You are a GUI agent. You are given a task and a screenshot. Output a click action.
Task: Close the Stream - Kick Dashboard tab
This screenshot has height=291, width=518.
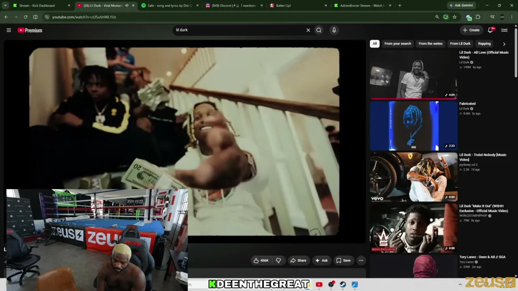pyautogui.click(x=69, y=6)
